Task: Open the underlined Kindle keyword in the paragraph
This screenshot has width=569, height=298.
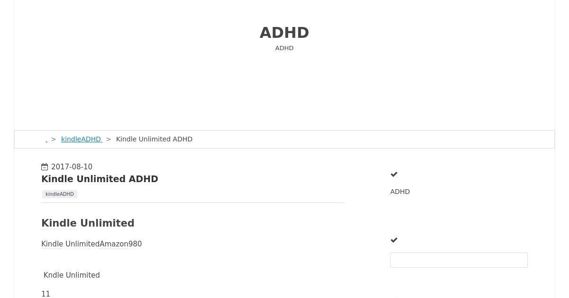Action: tap(52, 244)
